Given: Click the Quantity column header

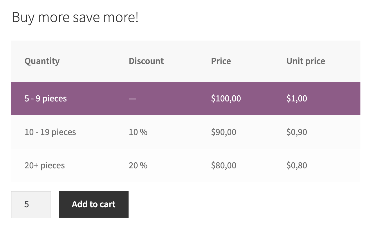Looking at the screenshot, I should (x=42, y=61).
